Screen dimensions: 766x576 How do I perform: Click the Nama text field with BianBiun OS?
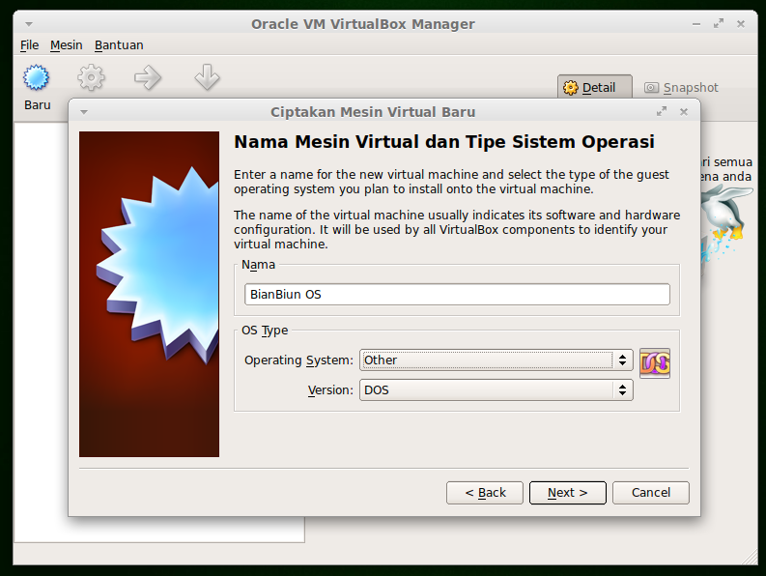point(457,295)
